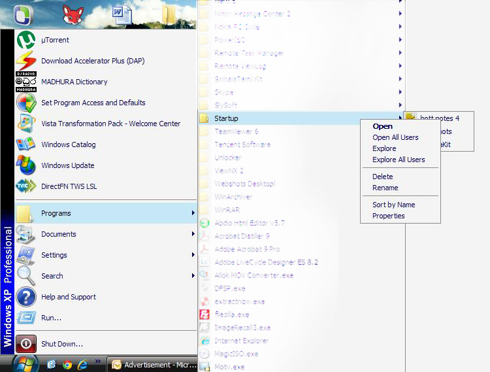Click the Search magnifier icon
The width and height of the screenshot is (490, 372).
click(26, 276)
